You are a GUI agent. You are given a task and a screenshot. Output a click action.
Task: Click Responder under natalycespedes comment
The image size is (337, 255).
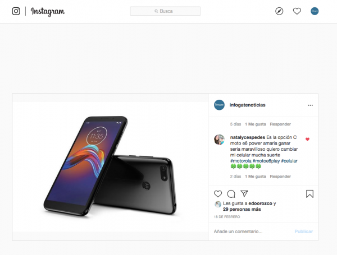tap(280, 177)
